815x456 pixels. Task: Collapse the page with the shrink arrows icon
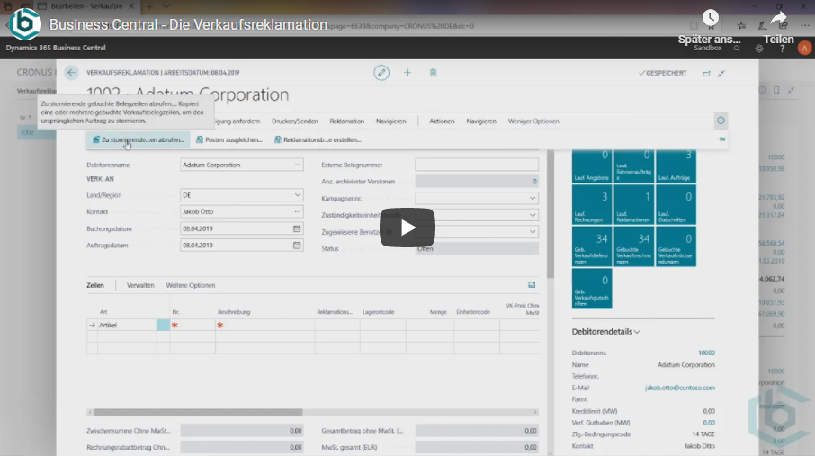(x=721, y=74)
